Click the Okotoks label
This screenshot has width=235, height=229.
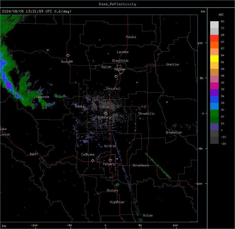(x=112, y=190)
